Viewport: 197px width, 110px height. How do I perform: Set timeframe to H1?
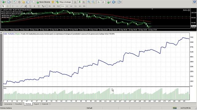click(67, 6)
